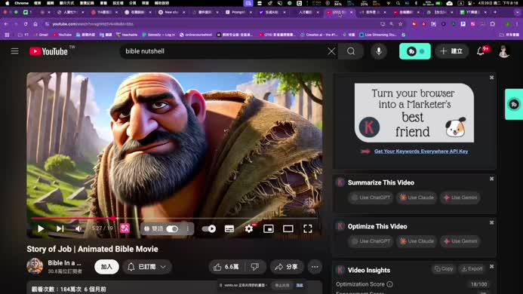Image resolution: width=523 pixels, height=294 pixels.
Task: Seek on the red video progress bar
Action: coord(174,219)
